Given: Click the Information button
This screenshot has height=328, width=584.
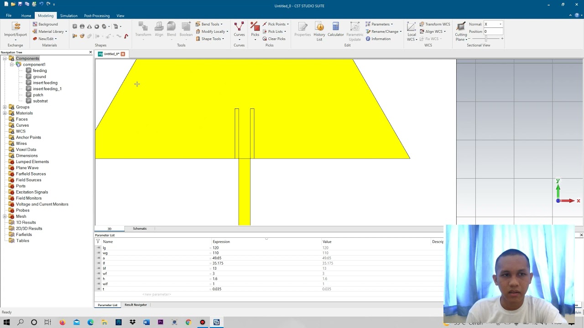Looking at the screenshot, I should [378, 39].
